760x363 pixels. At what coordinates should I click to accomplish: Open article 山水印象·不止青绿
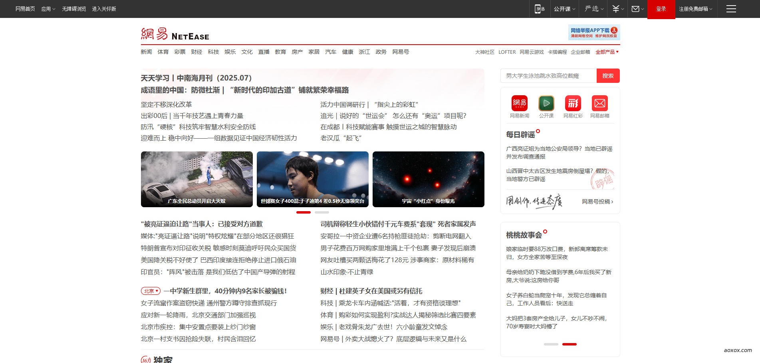(347, 272)
